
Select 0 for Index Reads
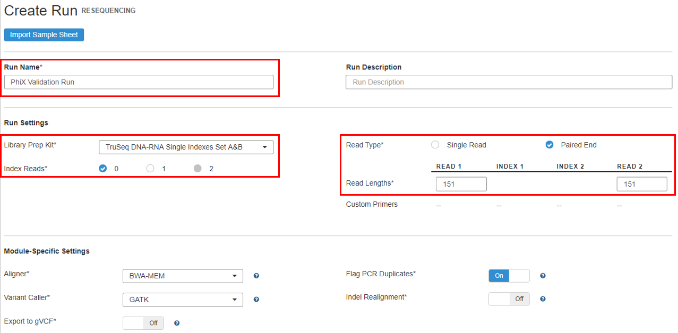click(103, 169)
